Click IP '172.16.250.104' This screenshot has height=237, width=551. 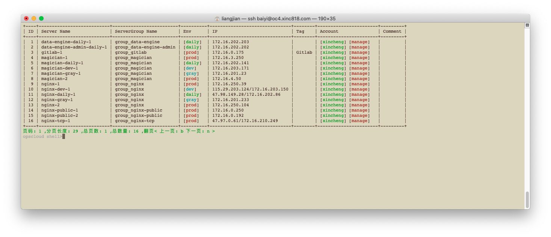[x=231, y=105]
